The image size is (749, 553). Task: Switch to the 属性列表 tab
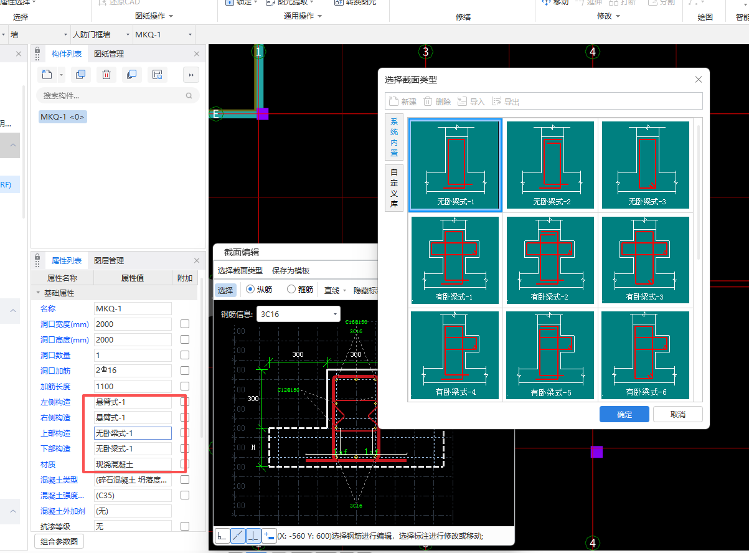[x=67, y=260]
